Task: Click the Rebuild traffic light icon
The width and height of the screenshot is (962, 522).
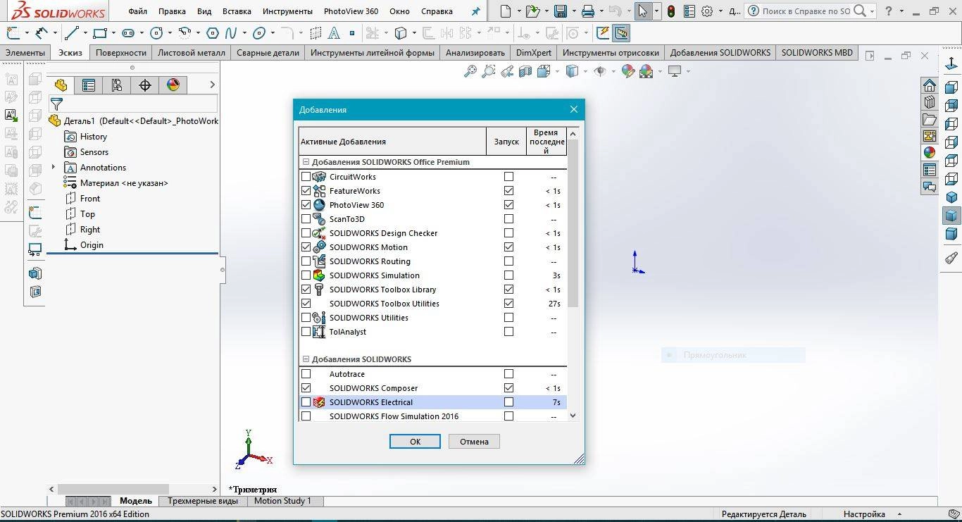Action: click(x=671, y=11)
